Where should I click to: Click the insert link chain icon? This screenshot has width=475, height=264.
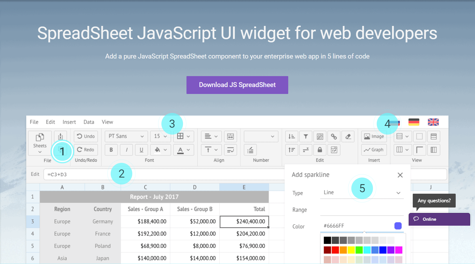tap(334, 136)
